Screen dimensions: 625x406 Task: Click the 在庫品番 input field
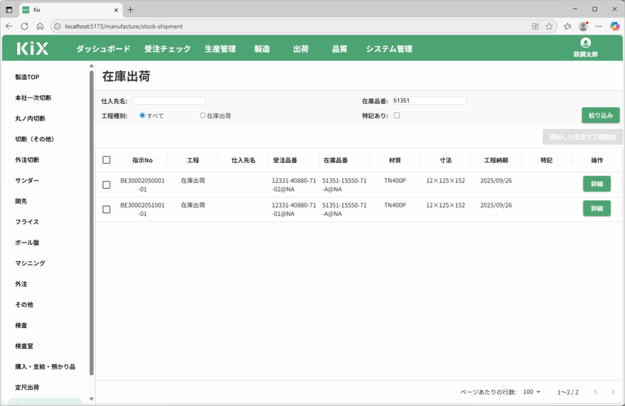[x=429, y=101]
